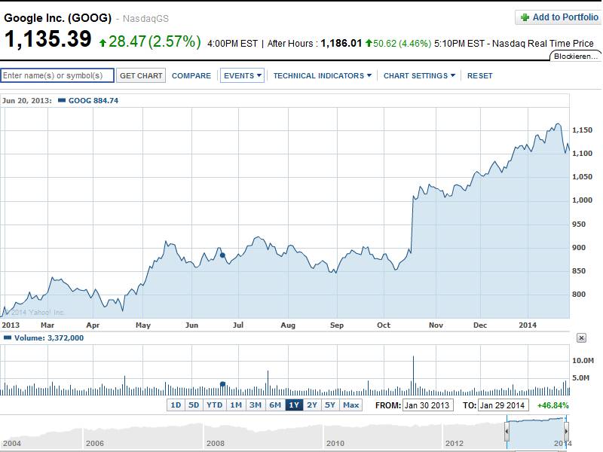Click the Jul month axis label
This screenshot has height=452, width=603.
(x=238, y=325)
